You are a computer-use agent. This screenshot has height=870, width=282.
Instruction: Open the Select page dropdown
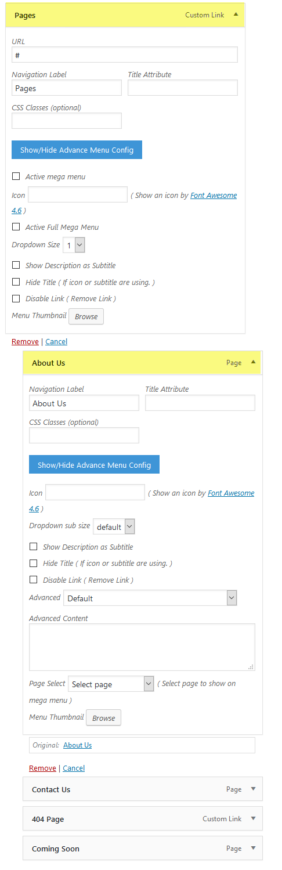coord(111,684)
